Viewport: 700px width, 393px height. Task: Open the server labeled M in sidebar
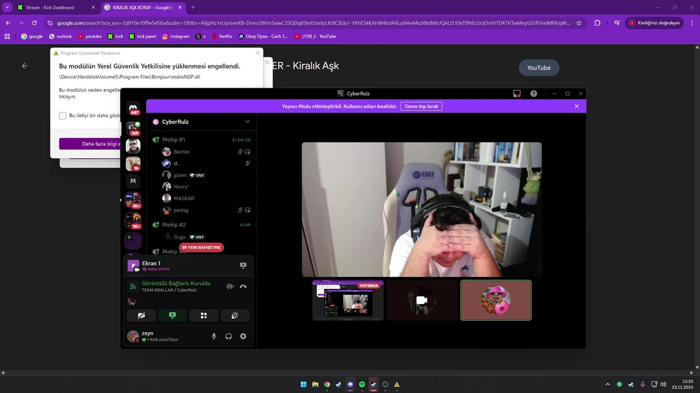(133, 181)
